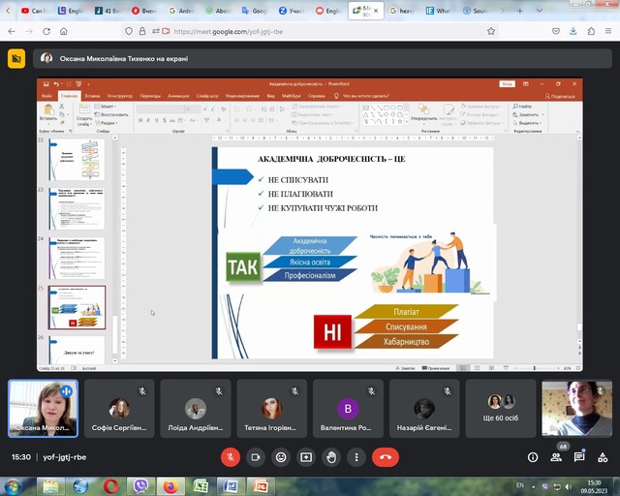Switch to the Sourc browser tab
620x496 pixels.
pyautogui.click(x=478, y=11)
